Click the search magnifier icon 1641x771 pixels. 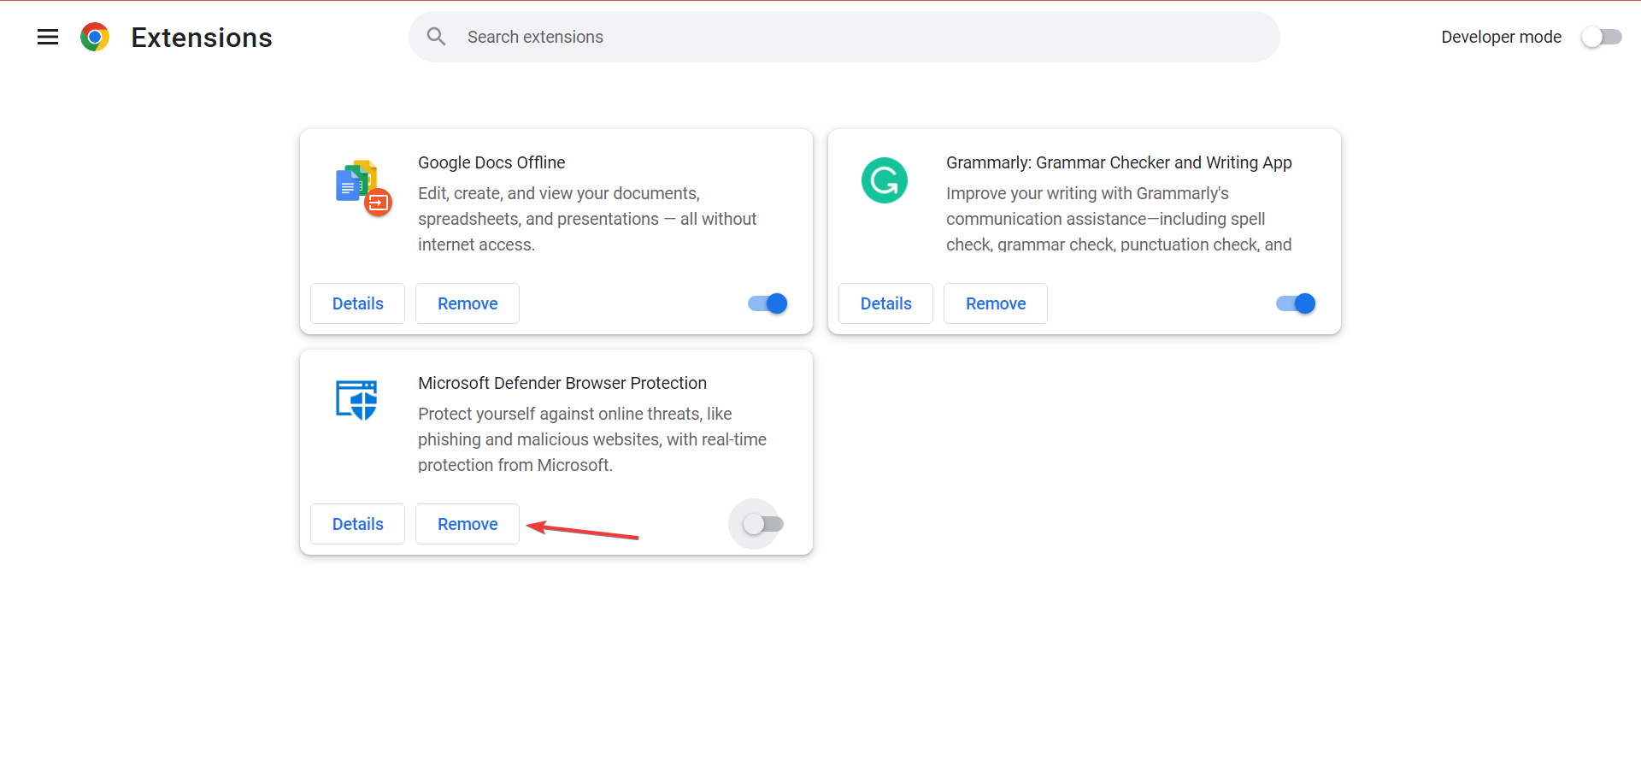click(437, 37)
